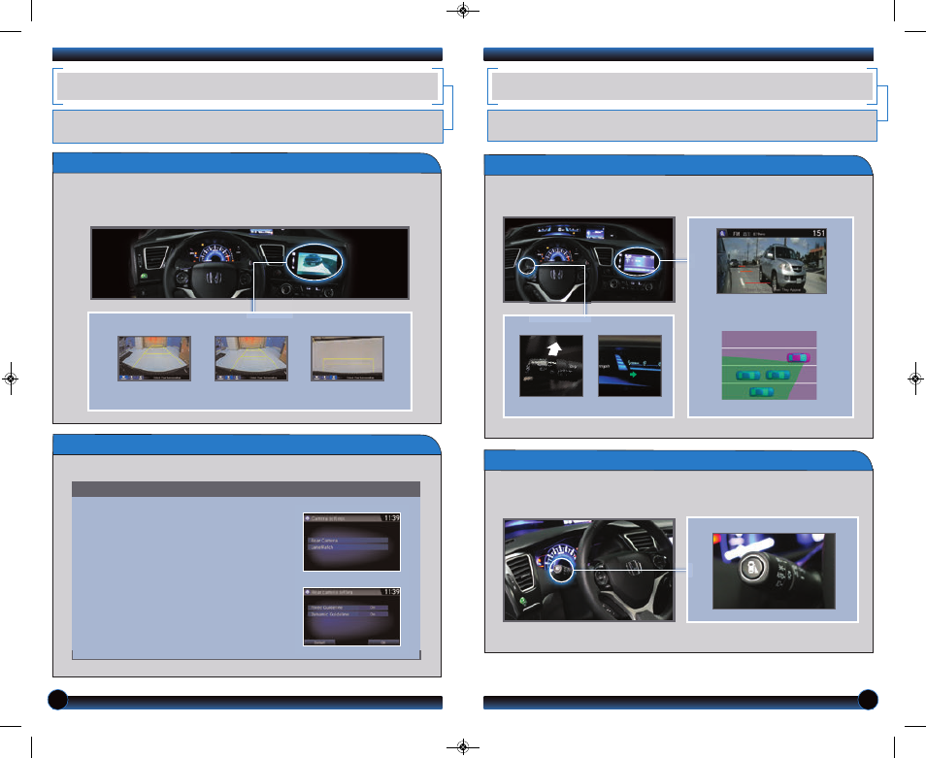Click the middle rear camera view thumbnail

click(250, 359)
